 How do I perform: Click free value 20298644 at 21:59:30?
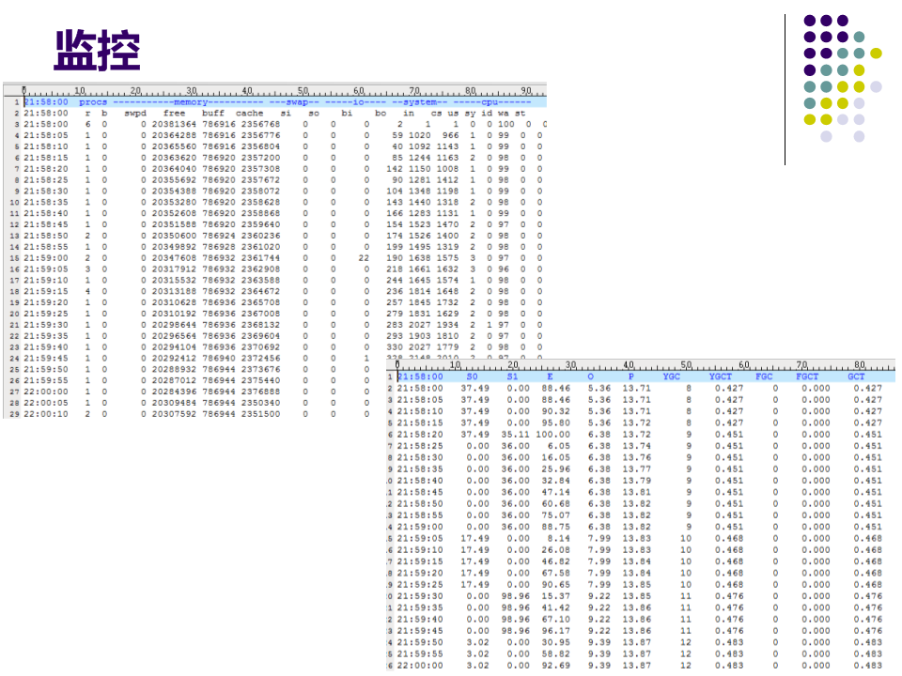point(174,325)
